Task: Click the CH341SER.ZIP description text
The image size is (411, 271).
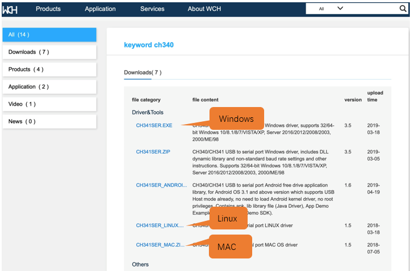Action: point(260,162)
